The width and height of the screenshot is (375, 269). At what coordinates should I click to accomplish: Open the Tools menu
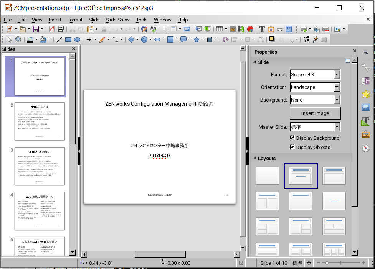click(142, 20)
